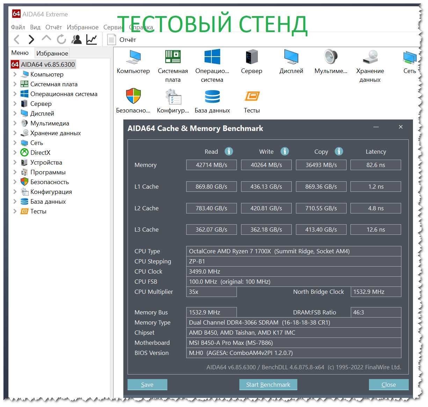The width and height of the screenshot is (428, 407).
Task: Click the DRAM:FSB Ratio 46:3 field
Action: 376,312
